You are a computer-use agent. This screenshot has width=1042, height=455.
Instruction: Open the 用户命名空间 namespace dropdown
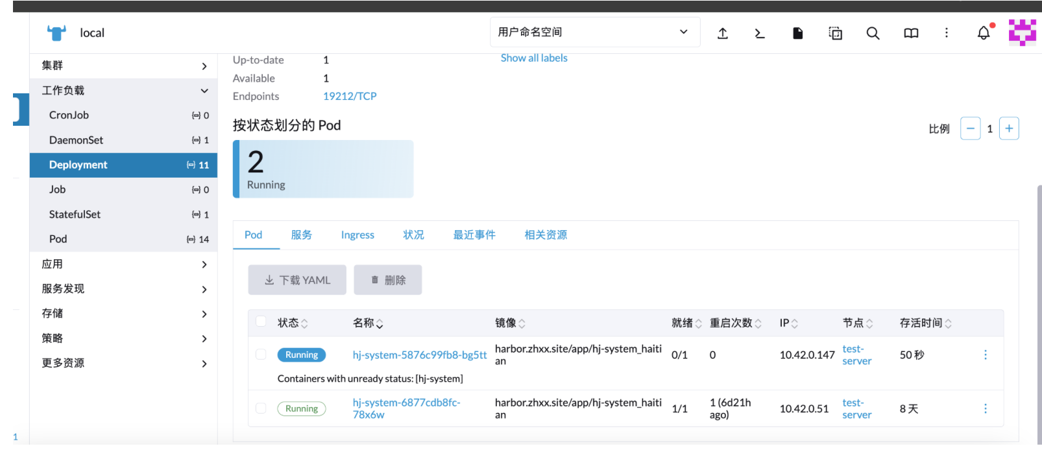594,32
